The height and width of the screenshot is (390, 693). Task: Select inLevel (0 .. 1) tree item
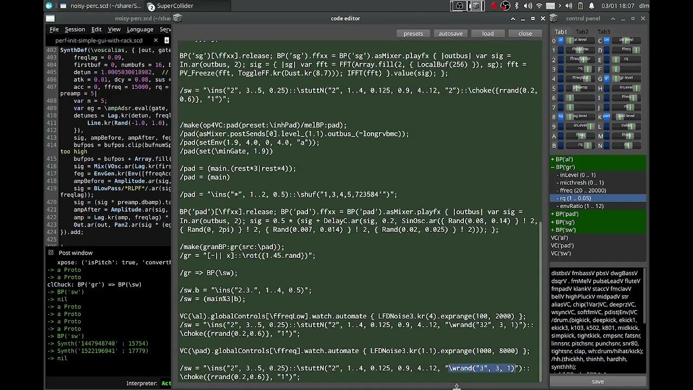click(598, 175)
